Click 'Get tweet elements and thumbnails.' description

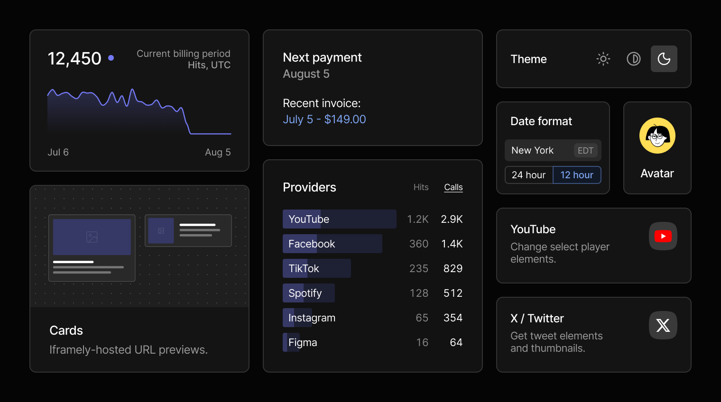coord(556,342)
